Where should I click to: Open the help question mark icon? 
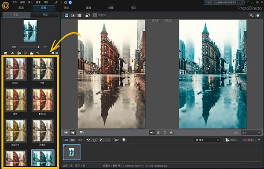(248, 2)
